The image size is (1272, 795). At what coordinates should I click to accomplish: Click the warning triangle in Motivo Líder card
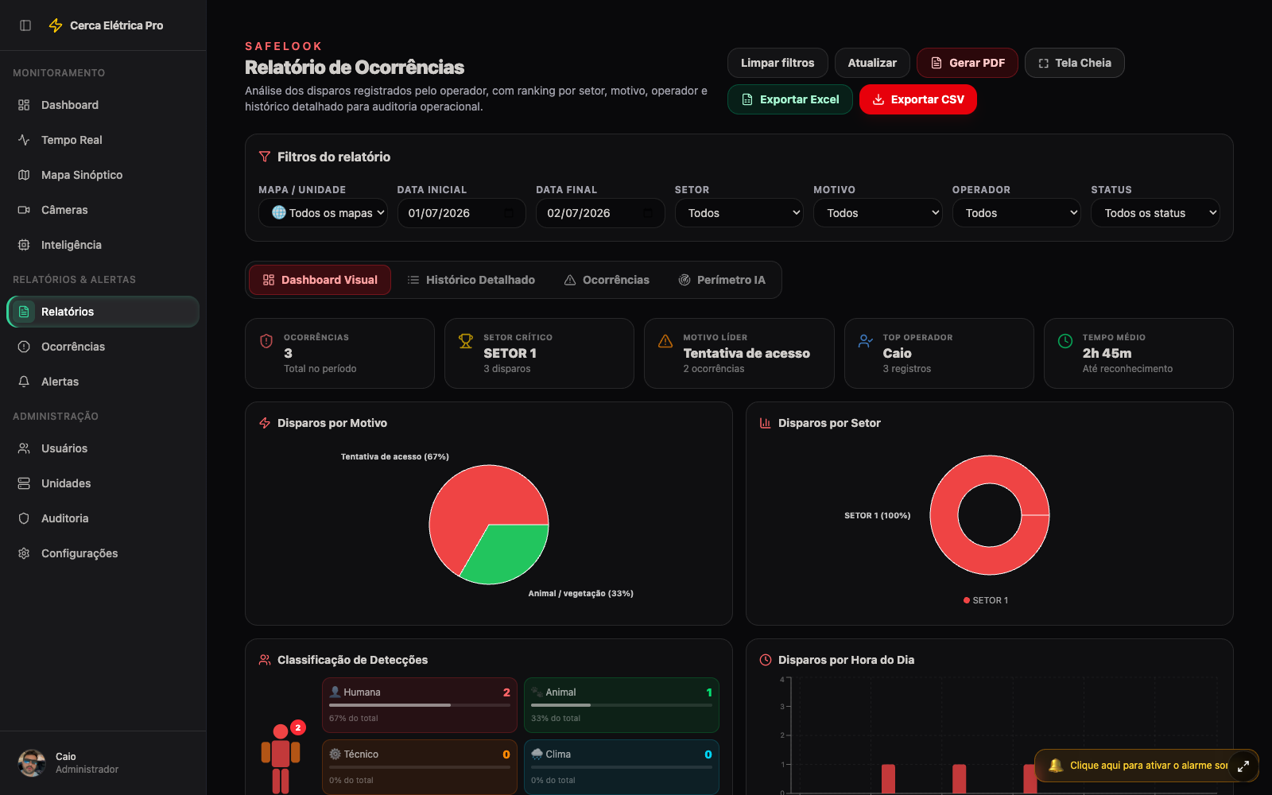tap(665, 341)
